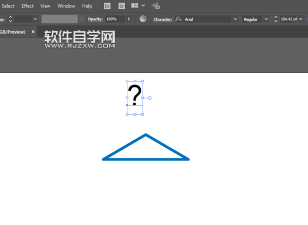308x225 pixels.
Task: Open the Regular font style dropdown
Action: [x=266, y=19]
